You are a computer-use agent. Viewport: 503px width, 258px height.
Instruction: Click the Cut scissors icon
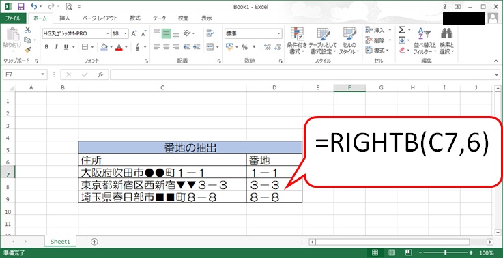[27, 30]
